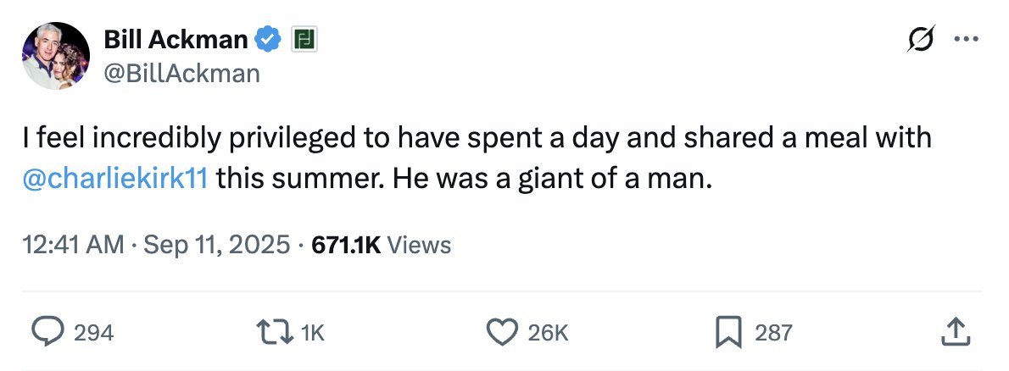This screenshot has height=371, width=1009.
Task: Open Bill Ackman's profile via display name
Action: [176, 39]
